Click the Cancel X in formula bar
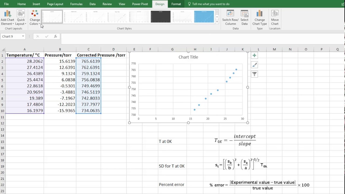Viewport: 345px width, 194px height. pos(37,36)
